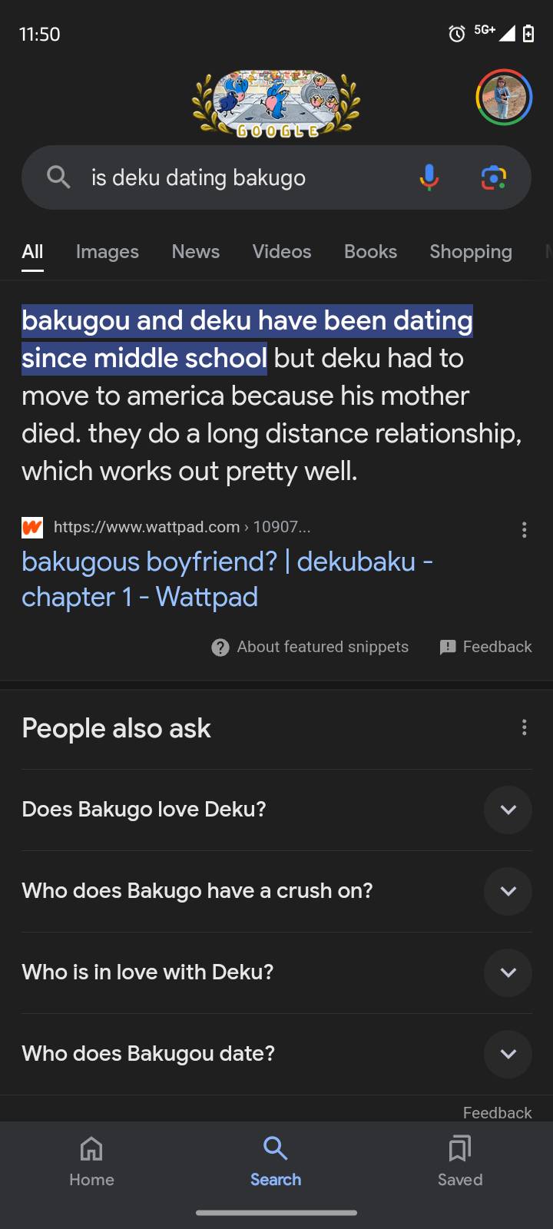
Task: Go to Home in bottom navigation
Action: pos(91,1161)
